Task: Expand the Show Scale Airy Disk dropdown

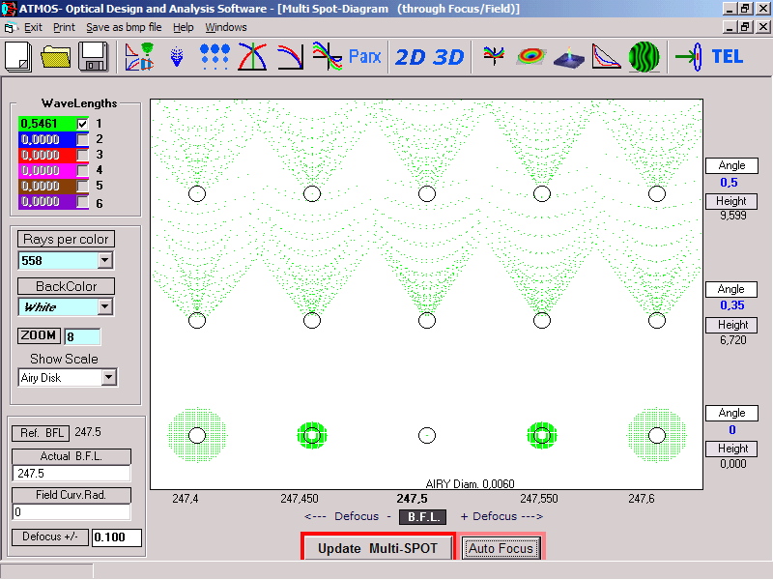Action: tap(108, 378)
